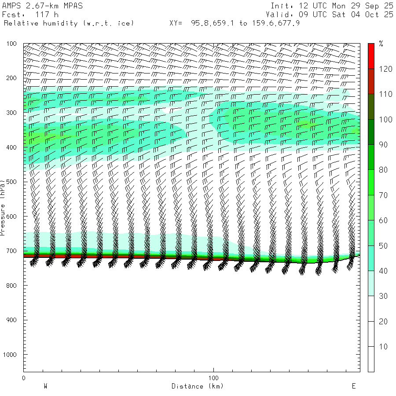This screenshot has height=396, width=396.
Task: Click the 600 hPa pressure axis label
Action: coord(11,216)
